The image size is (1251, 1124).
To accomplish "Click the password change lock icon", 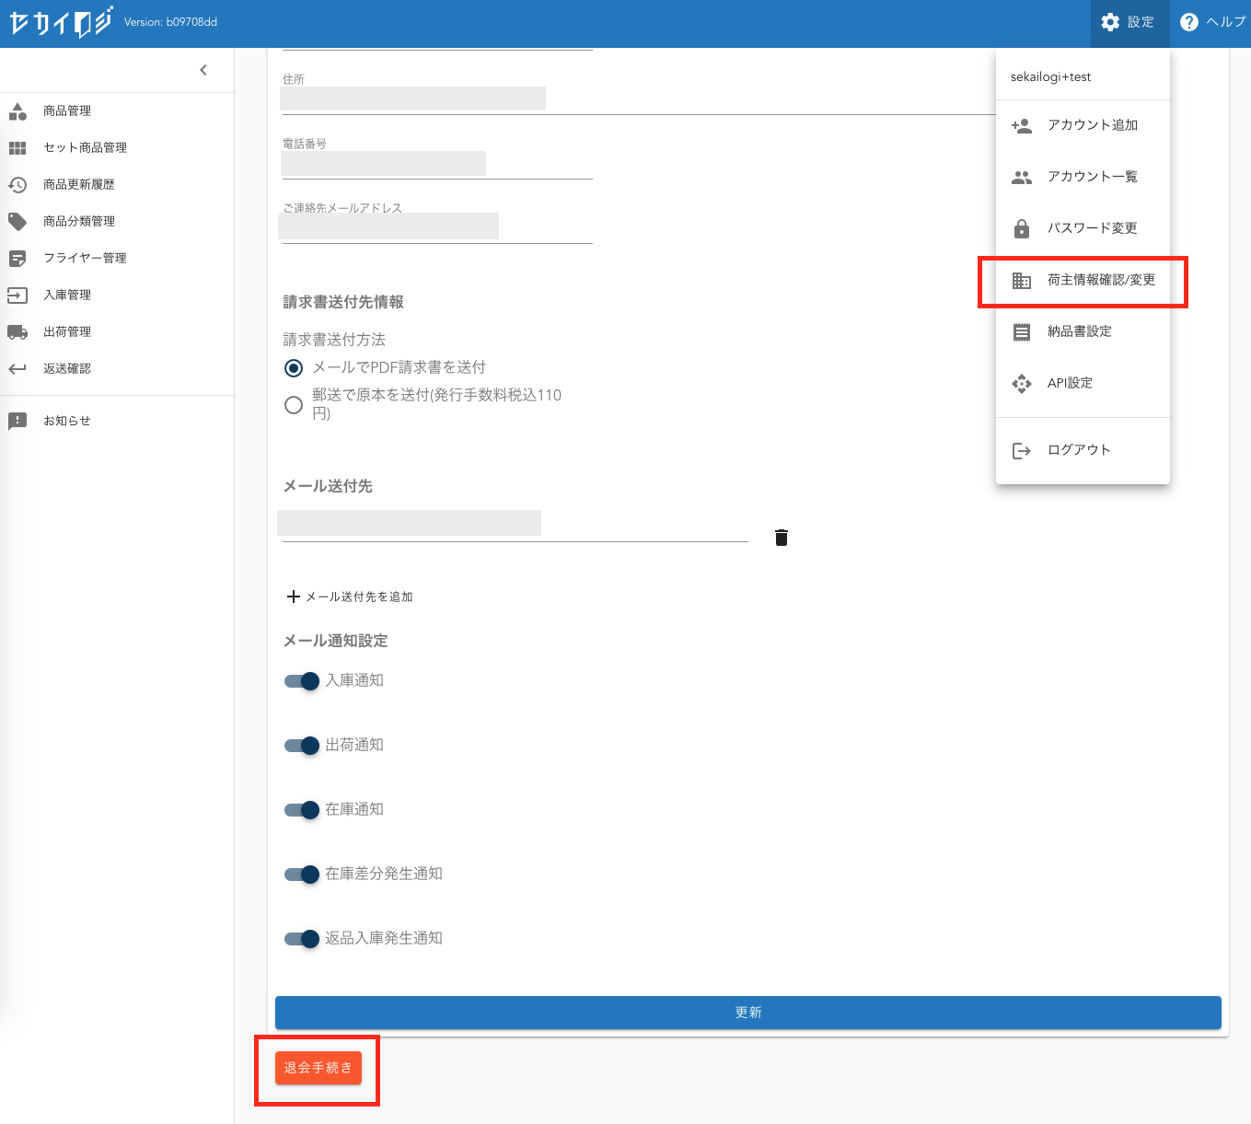I will (x=1022, y=228).
